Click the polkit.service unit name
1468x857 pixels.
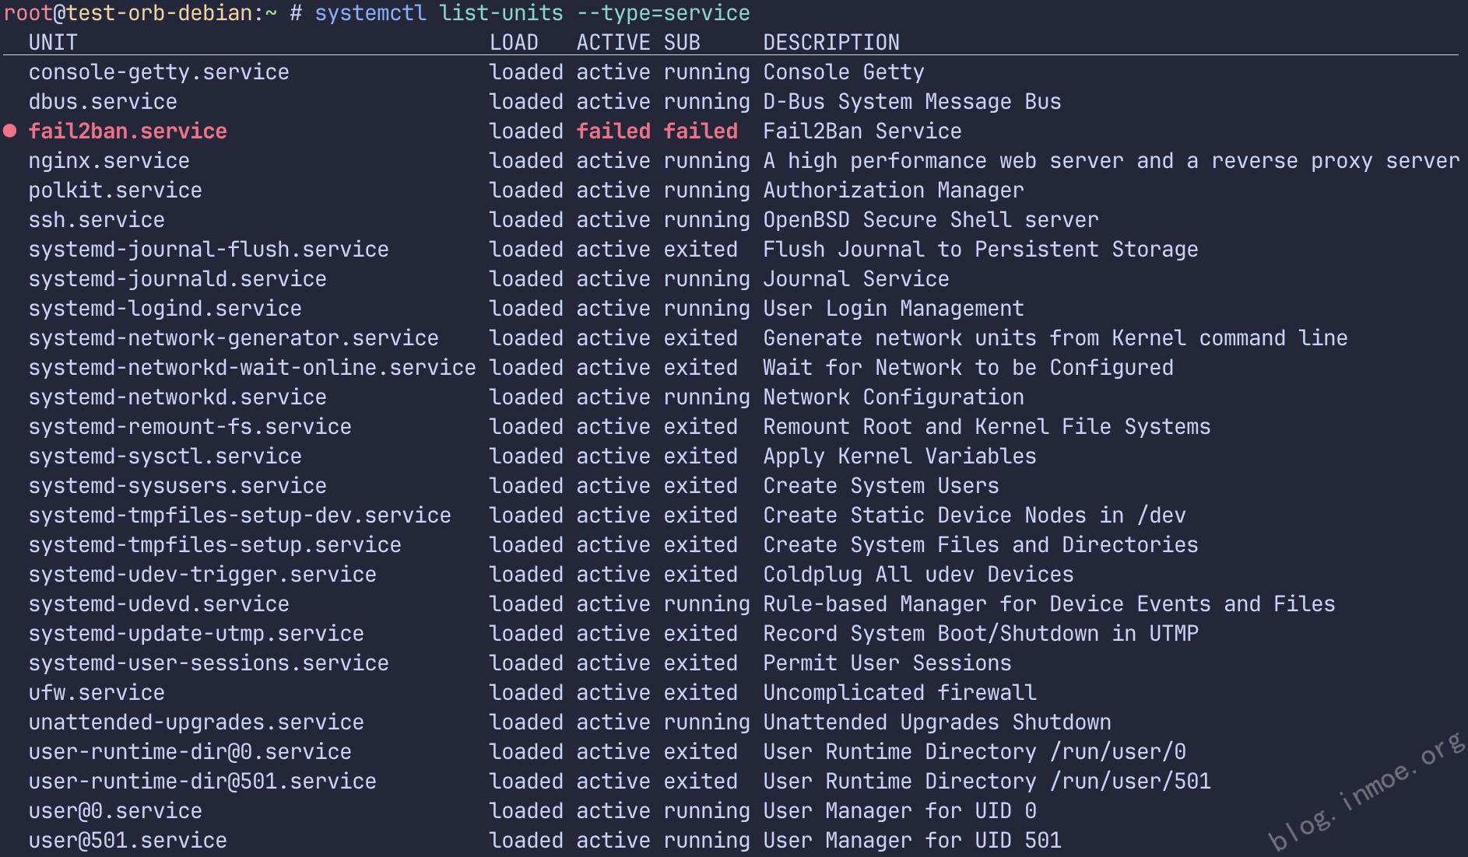115,191
